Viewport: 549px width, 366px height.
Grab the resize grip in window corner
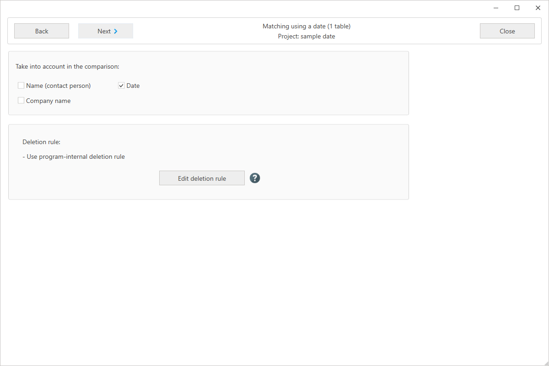[545, 362]
